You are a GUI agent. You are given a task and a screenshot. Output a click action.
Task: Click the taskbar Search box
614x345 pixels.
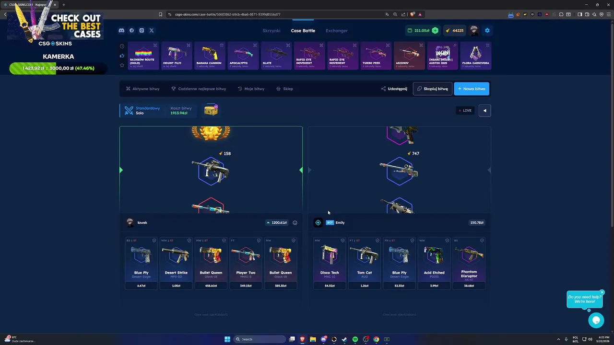coord(260,339)
